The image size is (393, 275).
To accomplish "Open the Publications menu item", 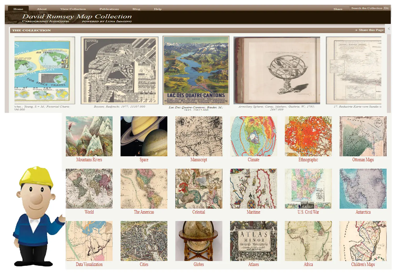I will [109, 9].
